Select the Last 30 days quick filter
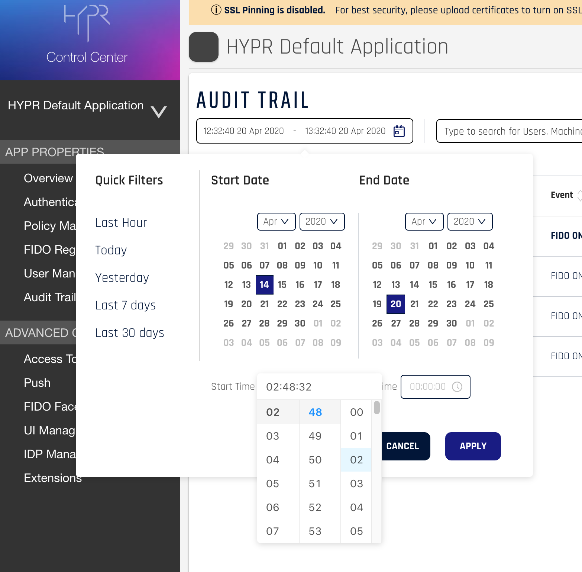 pyautogui.click(x=130, y=333)
